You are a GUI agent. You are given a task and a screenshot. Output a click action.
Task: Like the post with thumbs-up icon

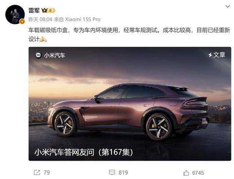click(x=186, y=172)
